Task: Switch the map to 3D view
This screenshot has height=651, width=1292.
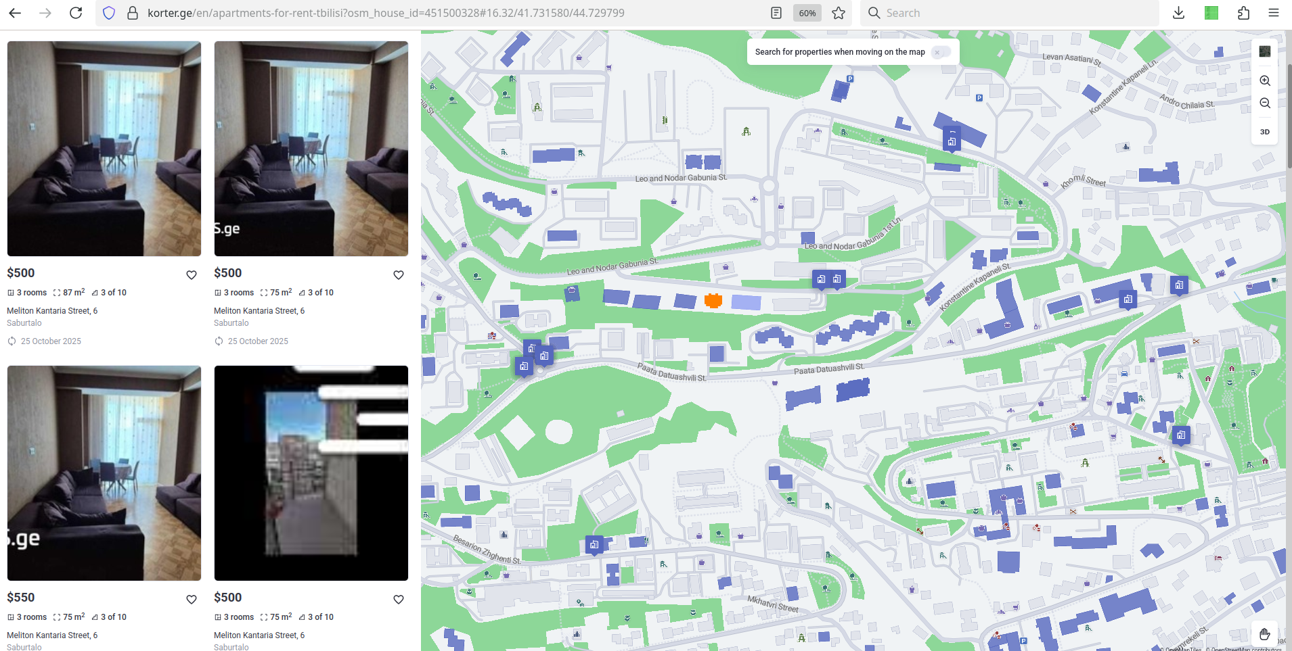Action: tap(1264, 132)
